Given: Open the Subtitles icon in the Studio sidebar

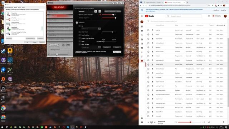Looking at the screenshot, I should [142, 48].
